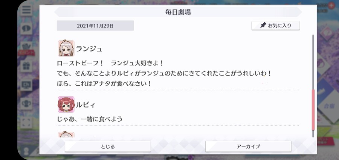Tap the 毎日劇場 title banner
Viewport: 339px width, 160px height.
click(x=178, y=12)
